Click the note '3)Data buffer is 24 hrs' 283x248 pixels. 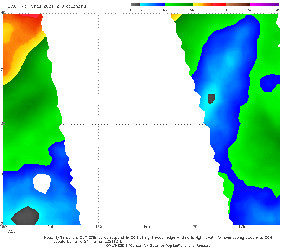pyautogui.click(x=88, y=242)
